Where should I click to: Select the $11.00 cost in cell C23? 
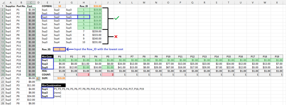tap(31, 85)
